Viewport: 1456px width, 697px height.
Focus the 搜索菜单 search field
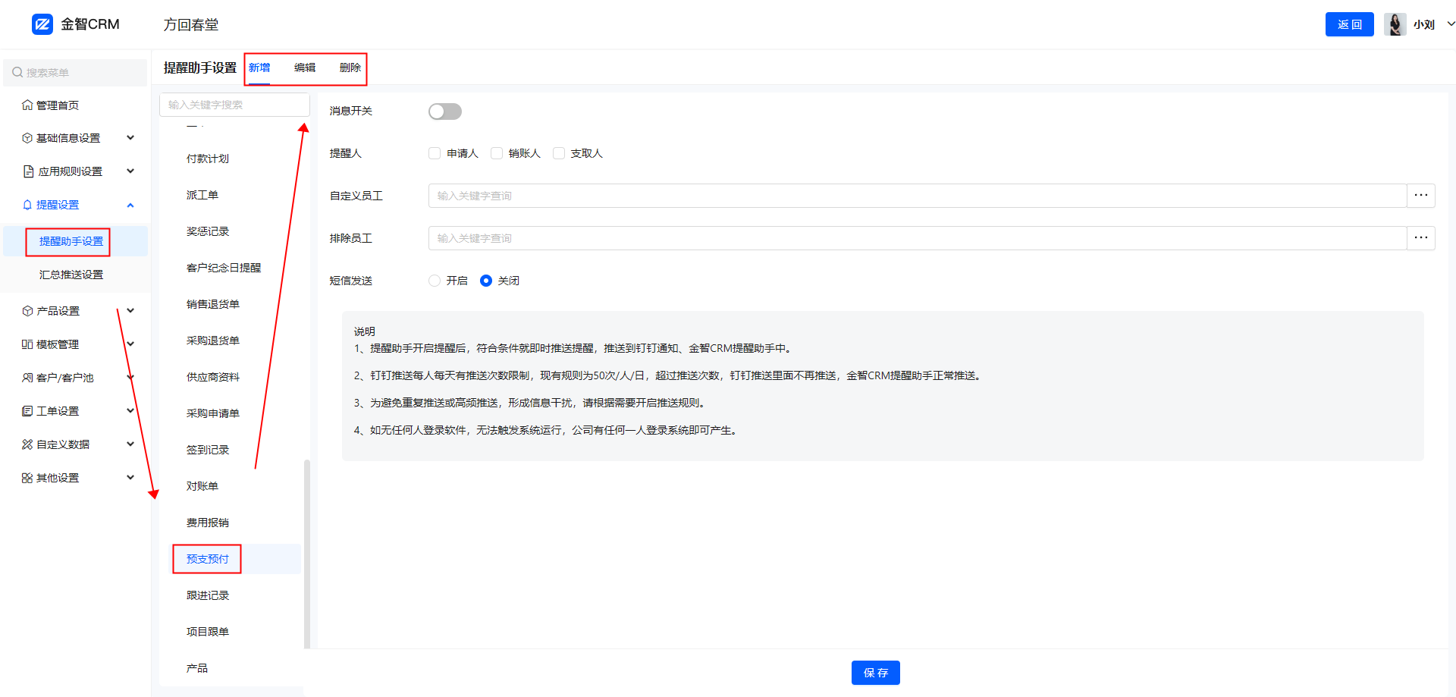[75, 73]
